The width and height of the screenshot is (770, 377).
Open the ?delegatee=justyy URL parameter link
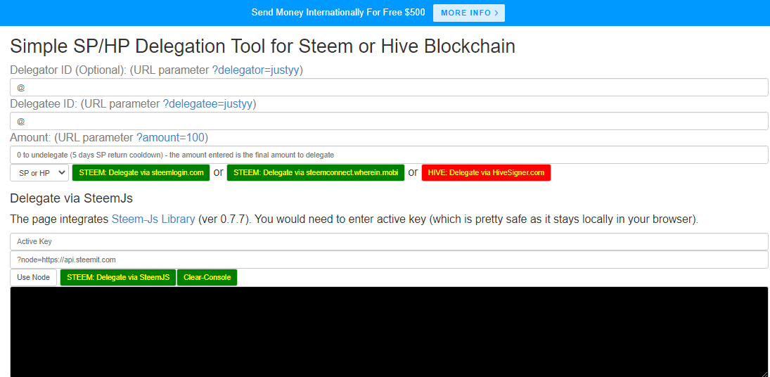207,104
